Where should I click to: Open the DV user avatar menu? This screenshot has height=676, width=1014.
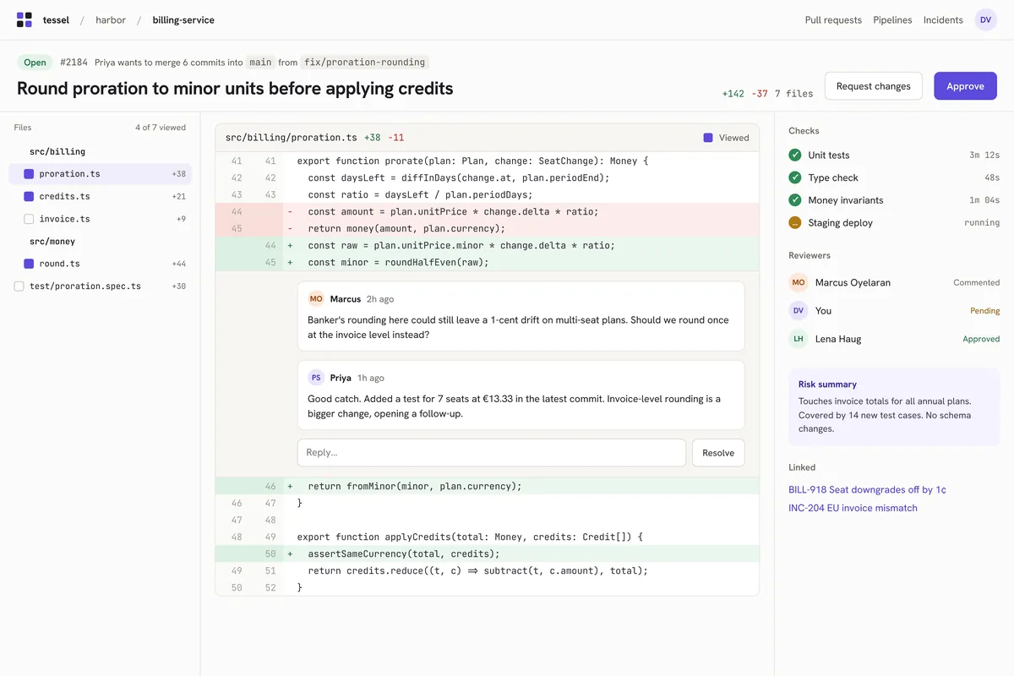point(985,19)
